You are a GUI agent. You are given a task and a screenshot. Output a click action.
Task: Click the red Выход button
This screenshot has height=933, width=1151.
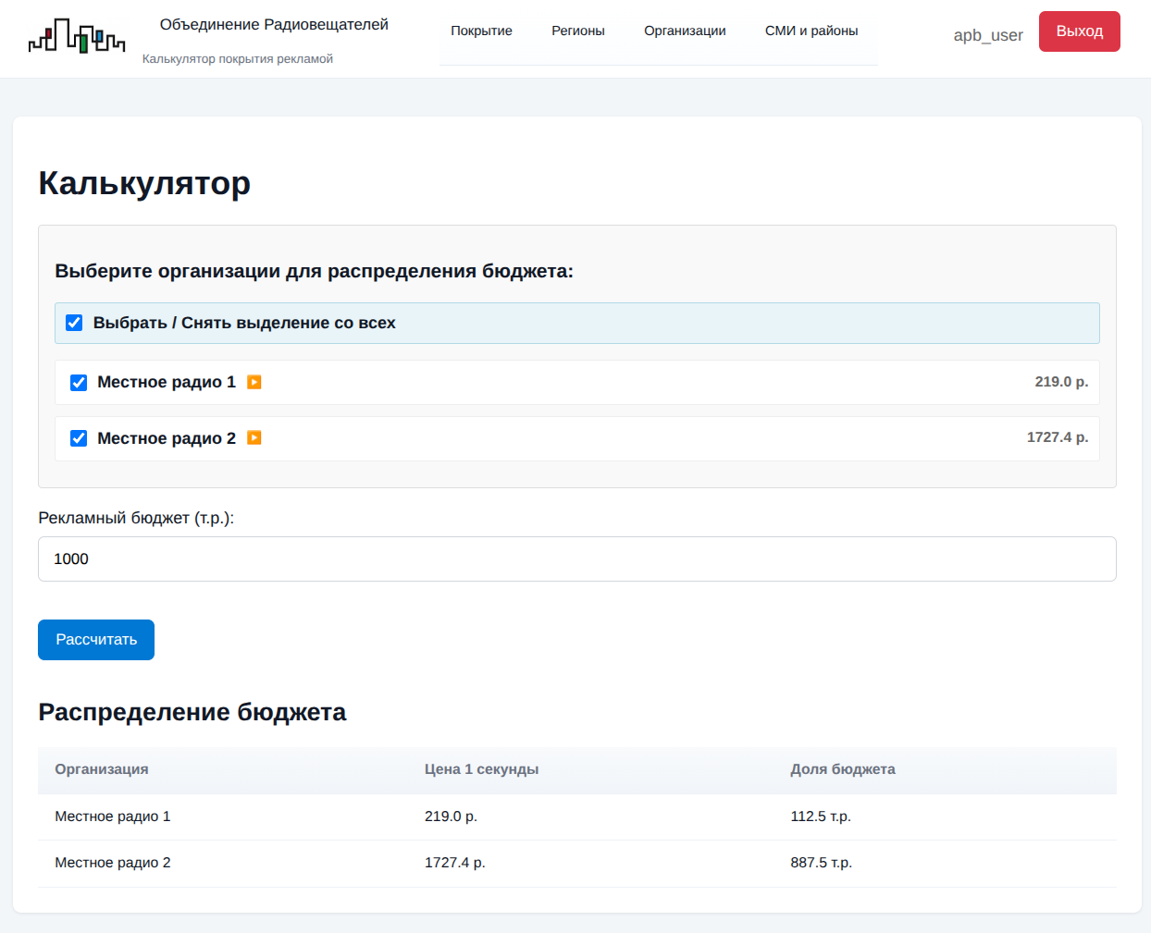click(1079, 31)
